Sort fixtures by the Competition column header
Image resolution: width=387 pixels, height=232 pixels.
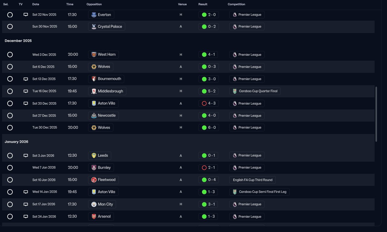coord(236,4)
